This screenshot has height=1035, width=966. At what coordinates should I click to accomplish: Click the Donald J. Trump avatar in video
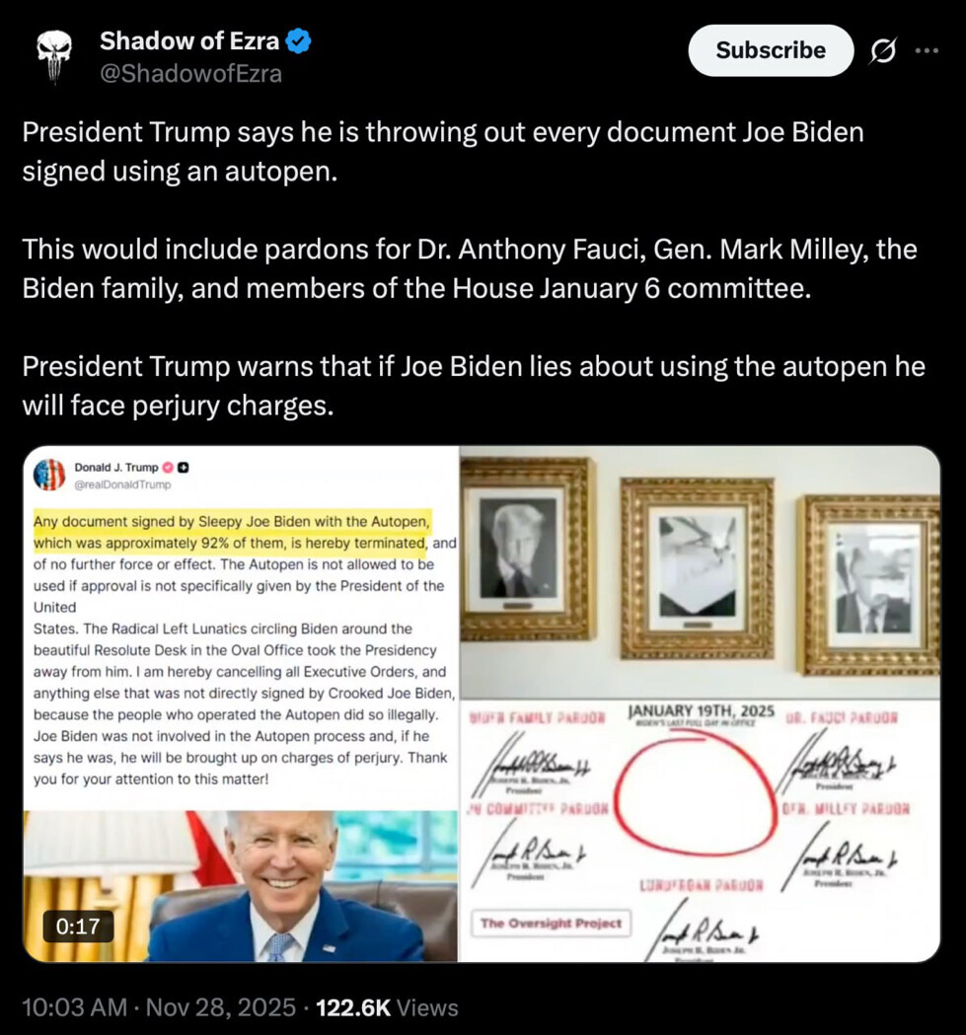(49, 475)
